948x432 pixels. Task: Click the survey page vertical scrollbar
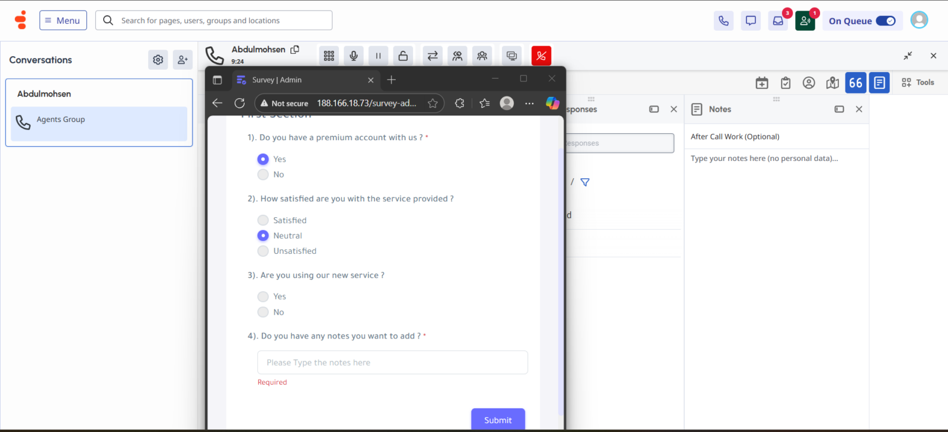[x=561, y=281]
